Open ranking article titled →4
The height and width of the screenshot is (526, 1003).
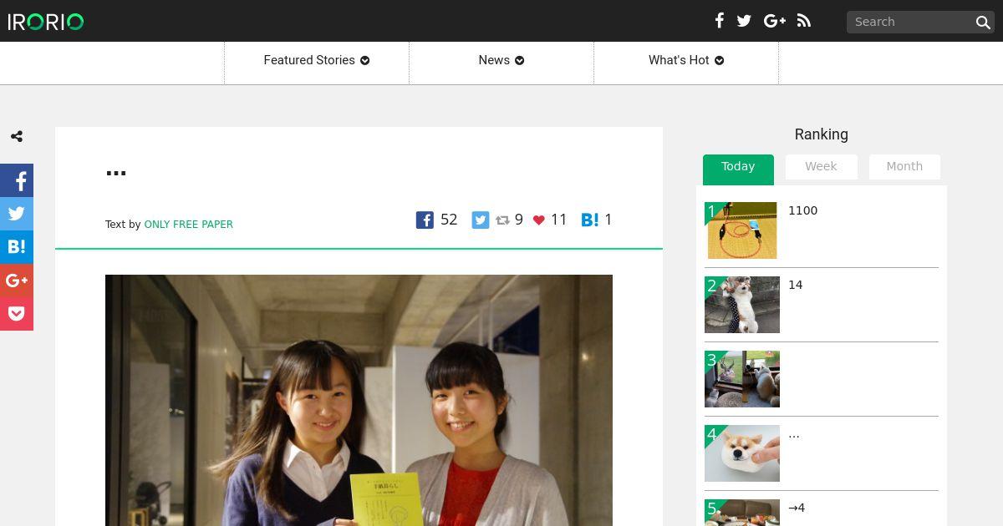pos(797,508)
